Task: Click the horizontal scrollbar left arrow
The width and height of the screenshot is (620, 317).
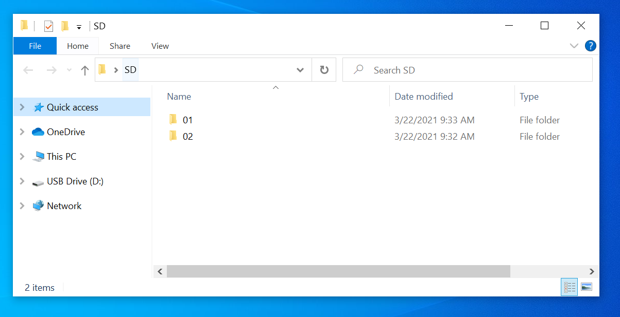Action: [160, 271]
